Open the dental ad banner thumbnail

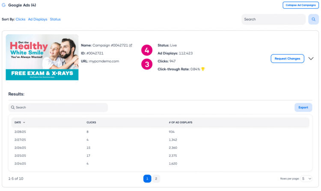click(42, 57)
